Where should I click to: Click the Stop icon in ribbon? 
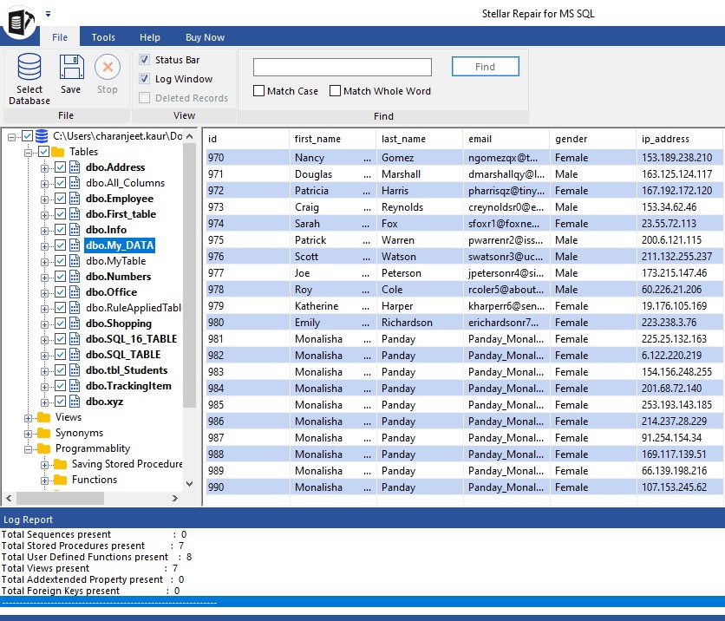pyautogui.click(x=108, y=67)
